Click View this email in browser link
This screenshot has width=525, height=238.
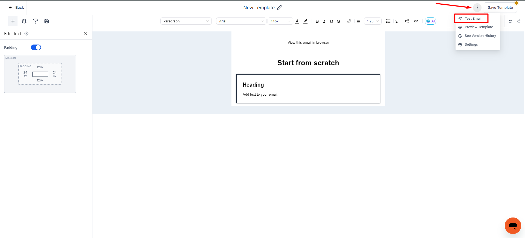(308, 42)
